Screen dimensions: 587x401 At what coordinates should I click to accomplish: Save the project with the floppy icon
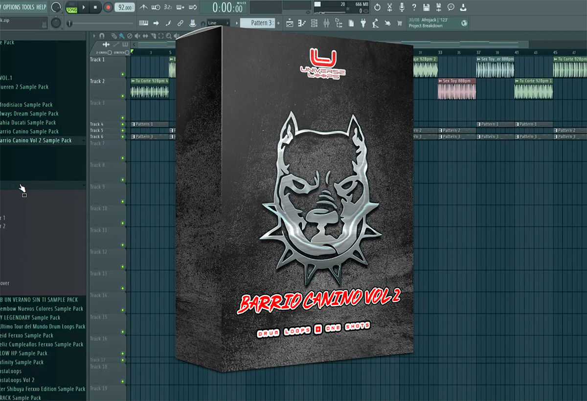click(426, 7)
